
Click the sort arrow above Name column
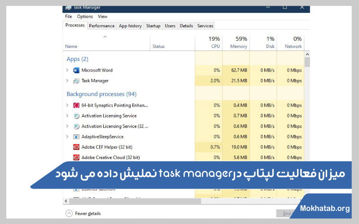[x=105, y=37]
